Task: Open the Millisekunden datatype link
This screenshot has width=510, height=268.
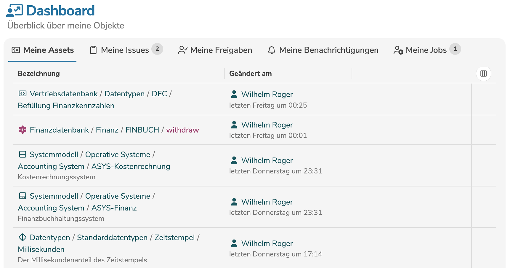Action: point(41,250)
